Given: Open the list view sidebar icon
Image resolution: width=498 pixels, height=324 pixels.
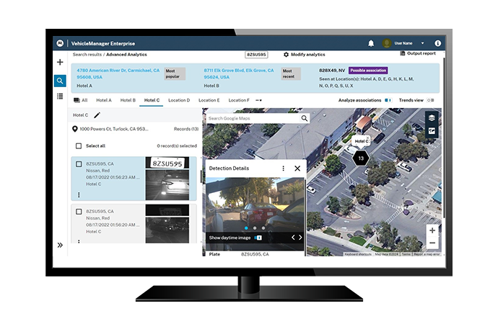Looking at the screenshot, I should click(60, 96).
